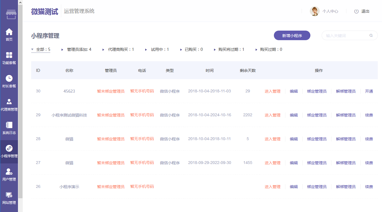Open 网站管理 monitor icon
Image resolution: width=382 pixels, height=212 pixels.
(x=9, y=195)
